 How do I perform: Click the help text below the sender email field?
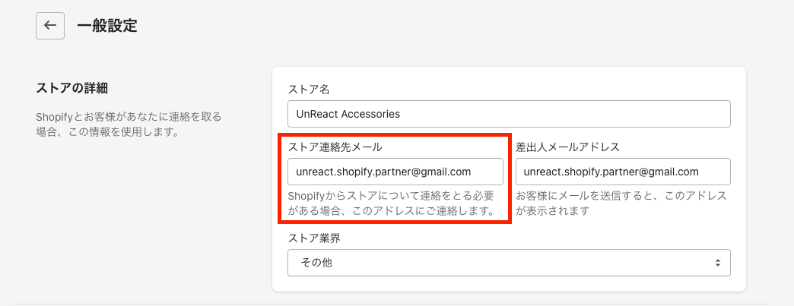click(x=621, y=203)
